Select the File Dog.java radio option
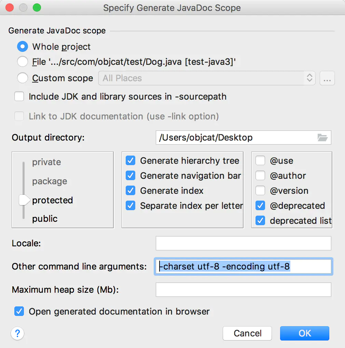Viewport: 345px width, 348px height. coord(23,61)
